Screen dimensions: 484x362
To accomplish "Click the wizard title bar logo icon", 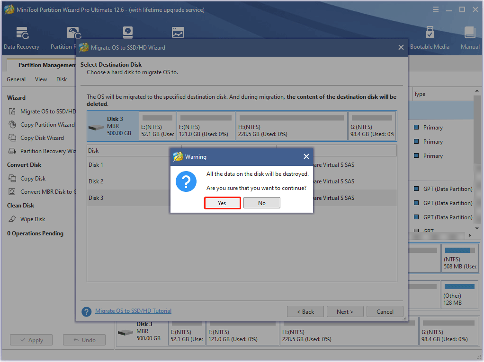I will pyautogui.click(x=84, y=47).
